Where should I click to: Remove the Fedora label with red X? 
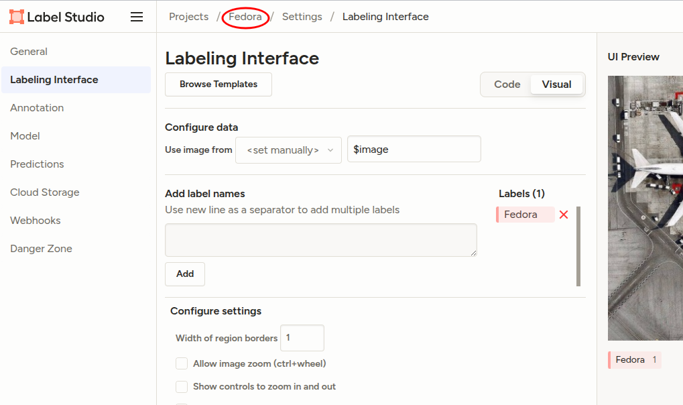[564, 215]
